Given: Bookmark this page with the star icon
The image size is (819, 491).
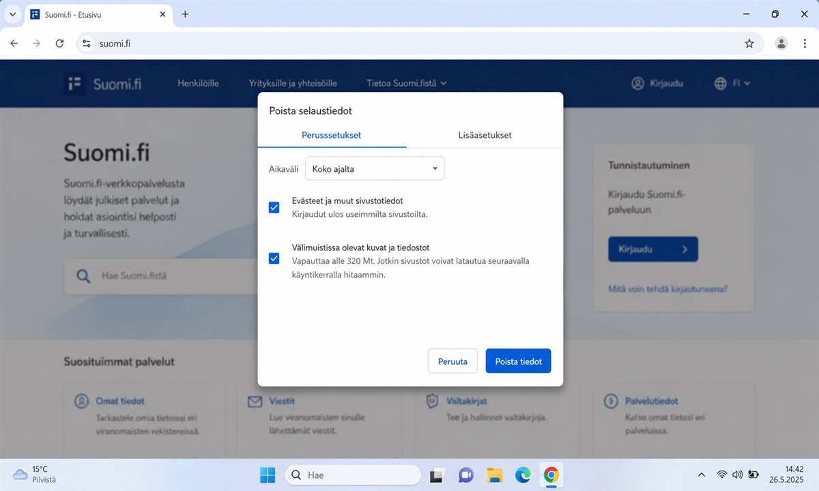Looking at the screenshot, I should point(749,44).
